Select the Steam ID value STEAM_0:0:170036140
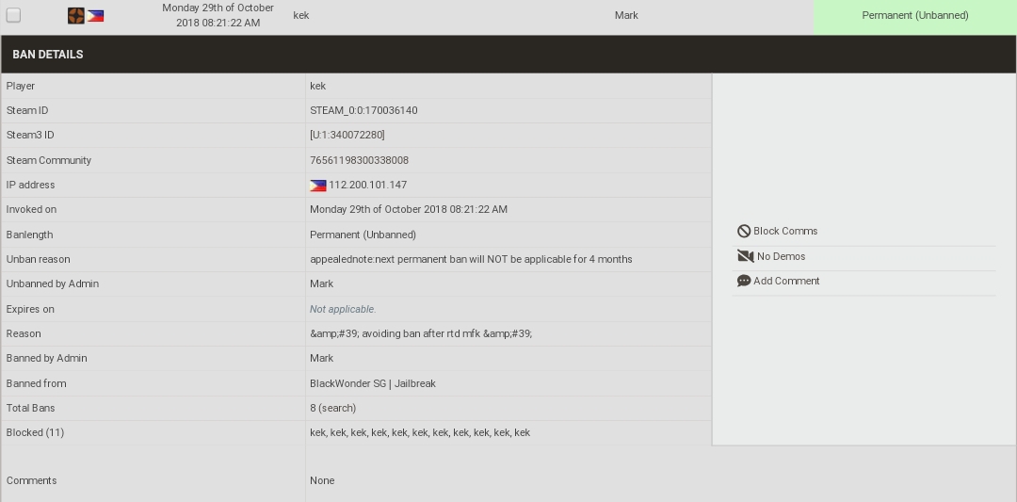The width and height of the screenshot is (1017, 502). coord(363,110)
